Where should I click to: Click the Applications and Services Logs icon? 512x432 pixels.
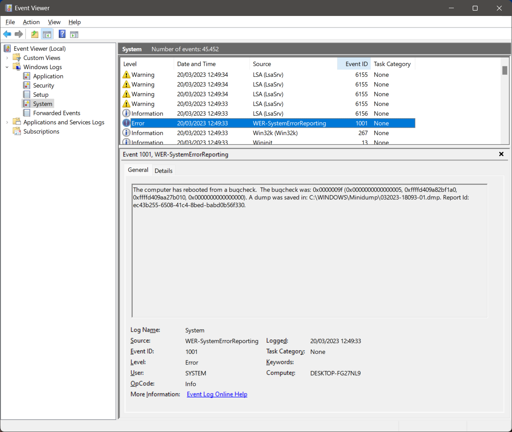(x=17, y=122)
